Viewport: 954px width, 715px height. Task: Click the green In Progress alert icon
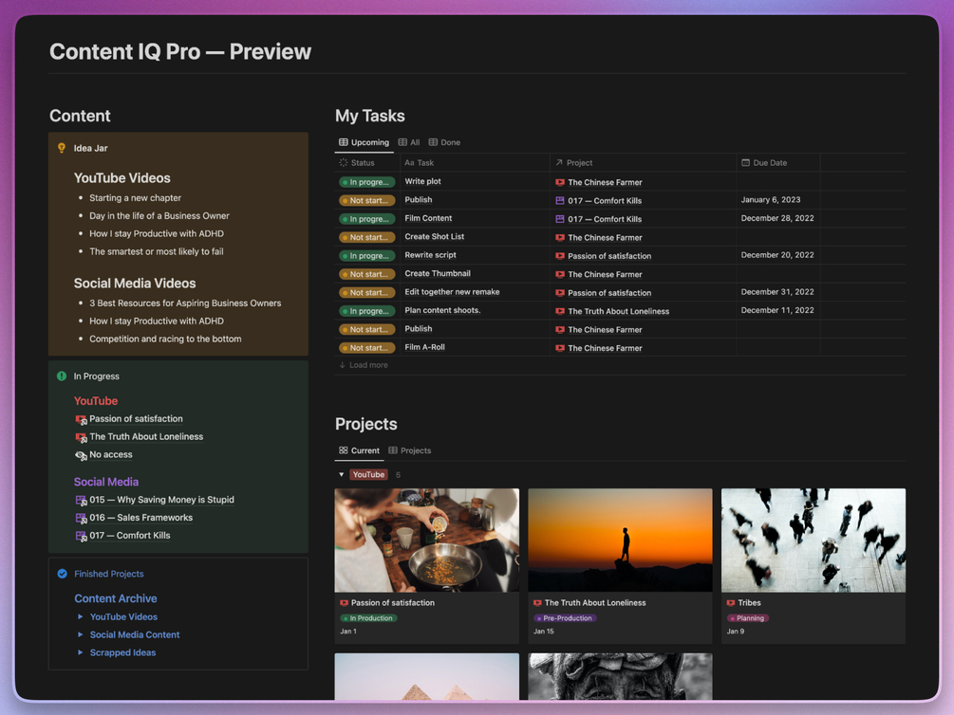pyautogui.click(x=62, y=376)
